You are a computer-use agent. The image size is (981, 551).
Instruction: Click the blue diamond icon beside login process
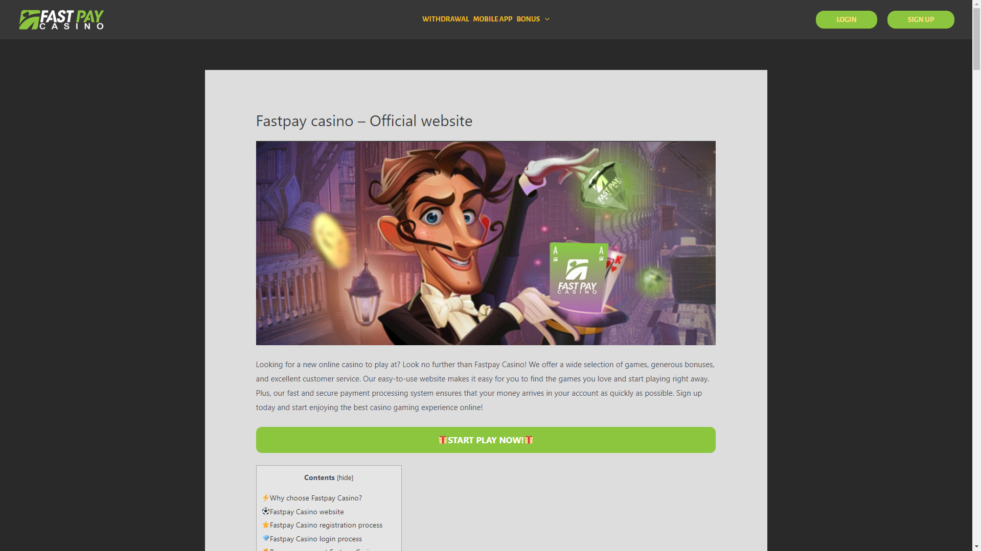click(x=265, y=539)
